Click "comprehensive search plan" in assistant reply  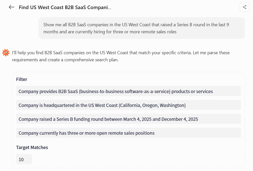91,60
